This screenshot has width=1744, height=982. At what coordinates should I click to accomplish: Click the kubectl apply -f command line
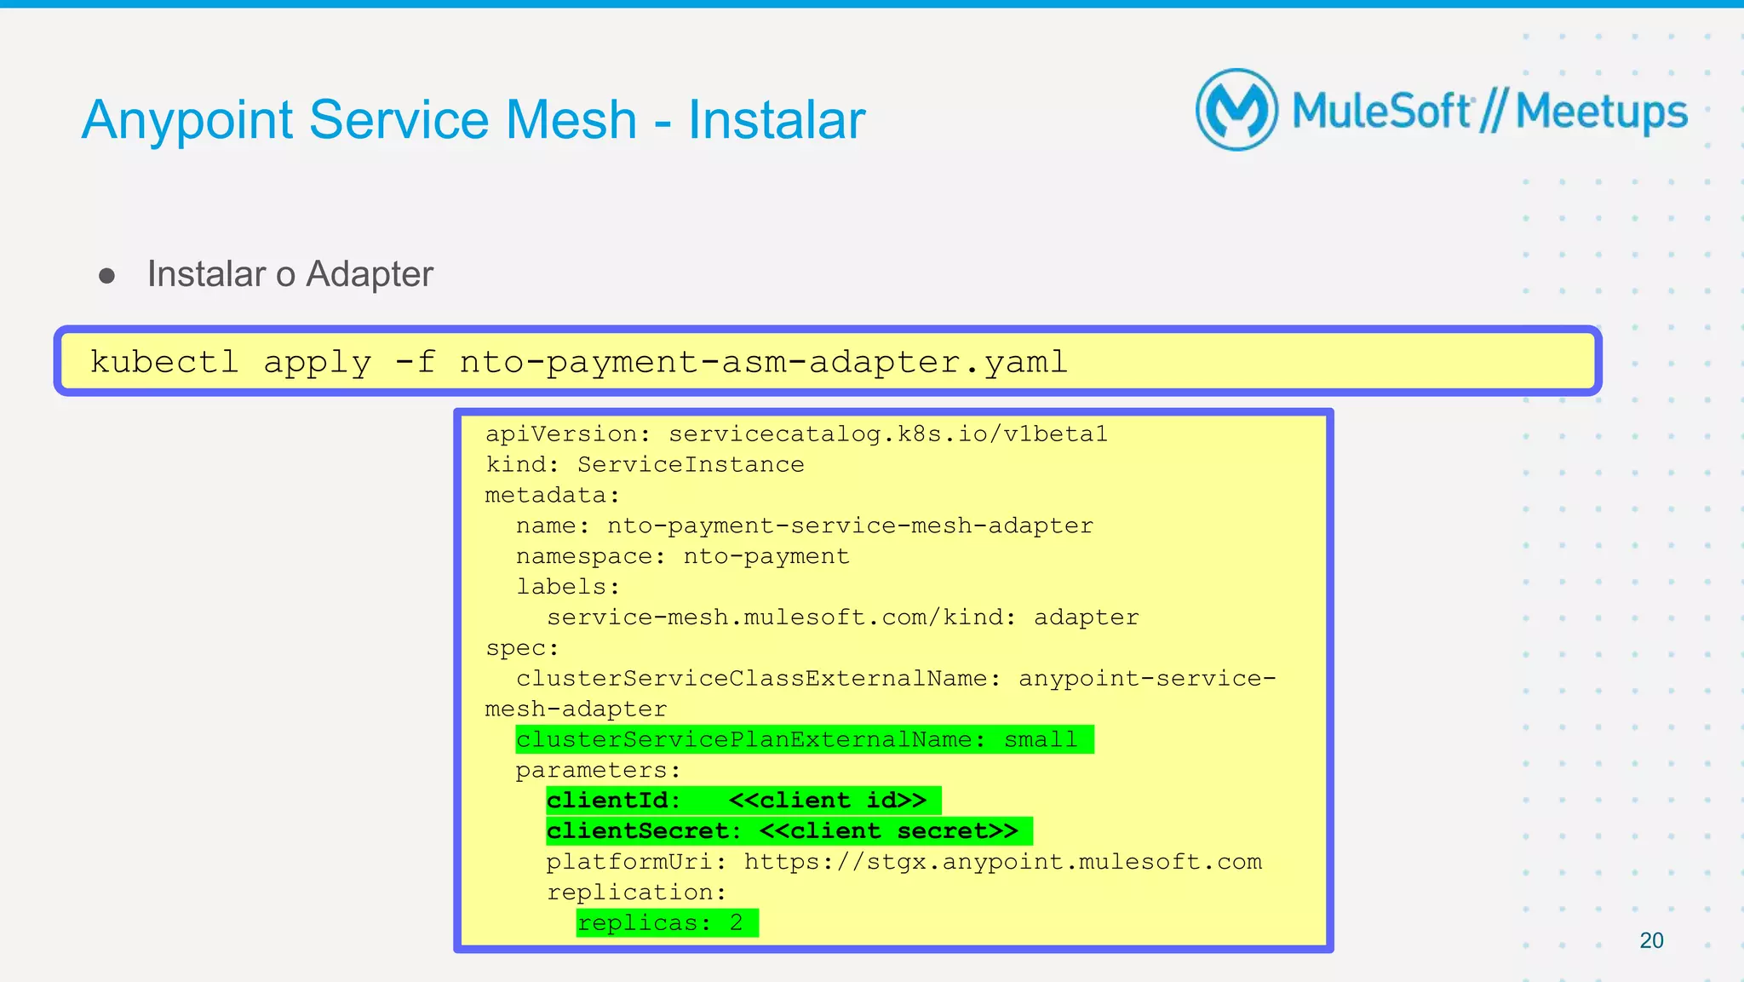578,362
